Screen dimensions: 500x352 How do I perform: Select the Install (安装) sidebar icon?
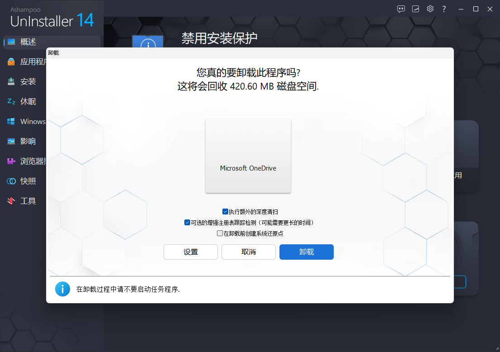(x=11, y=82)
